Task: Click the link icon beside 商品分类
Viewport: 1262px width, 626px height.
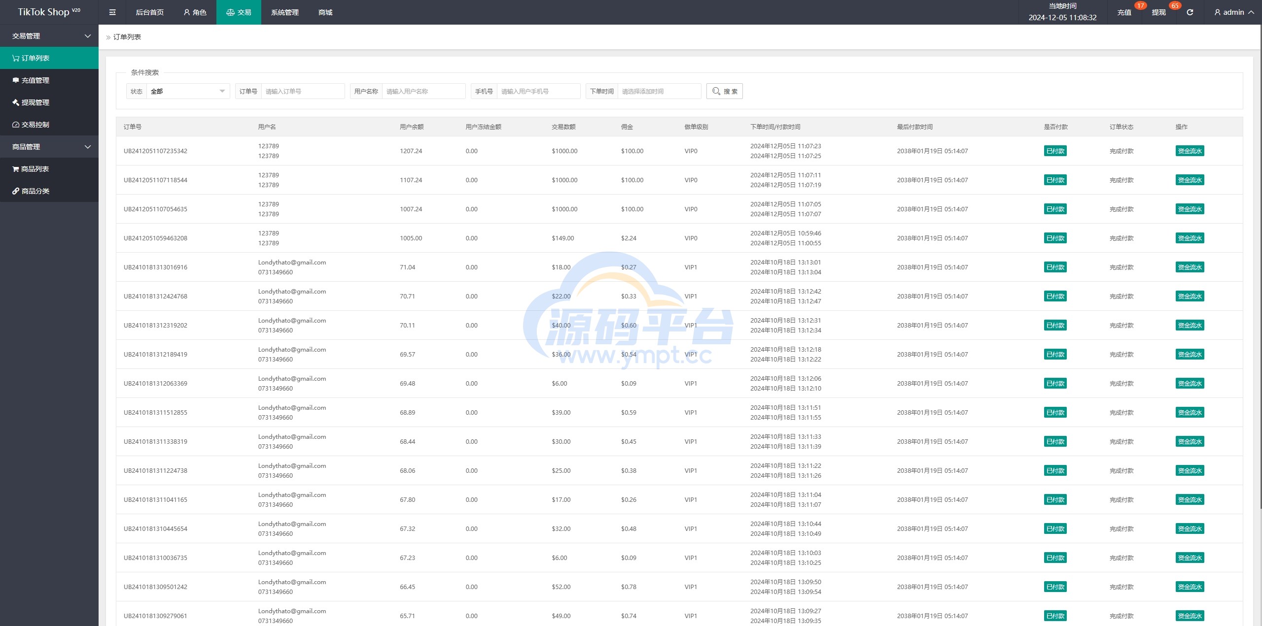Action: point(16,191)
